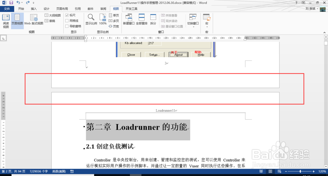This screenshot has height=176, width=328.
Task: Click the zoom slider handle
Action: tap(300, 171)
